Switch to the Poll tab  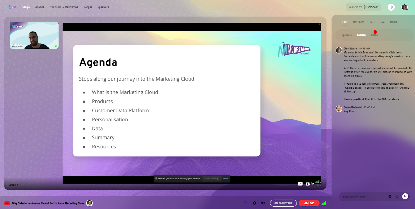[372, 22]
